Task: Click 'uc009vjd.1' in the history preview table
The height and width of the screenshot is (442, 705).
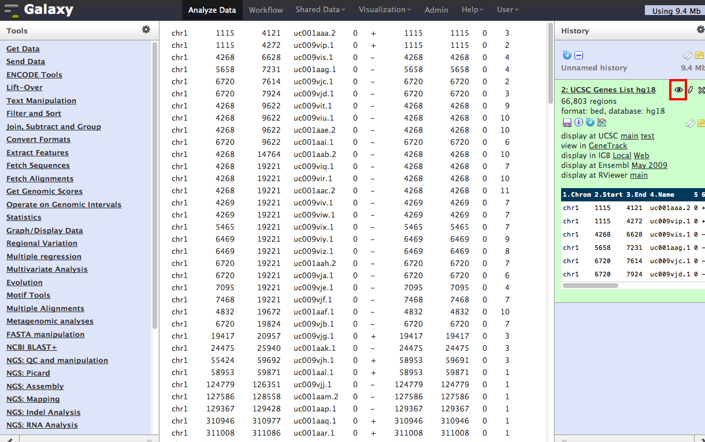Action: tap(670, 274)
